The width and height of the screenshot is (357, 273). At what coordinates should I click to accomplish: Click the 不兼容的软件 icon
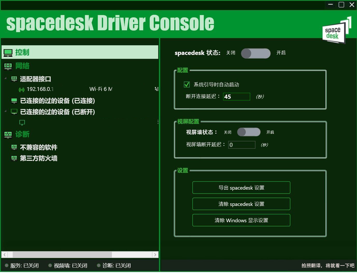tap(14, 147)
